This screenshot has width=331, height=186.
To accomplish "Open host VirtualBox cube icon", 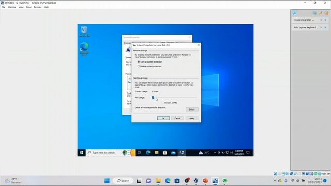I will (x=196, y=181).
